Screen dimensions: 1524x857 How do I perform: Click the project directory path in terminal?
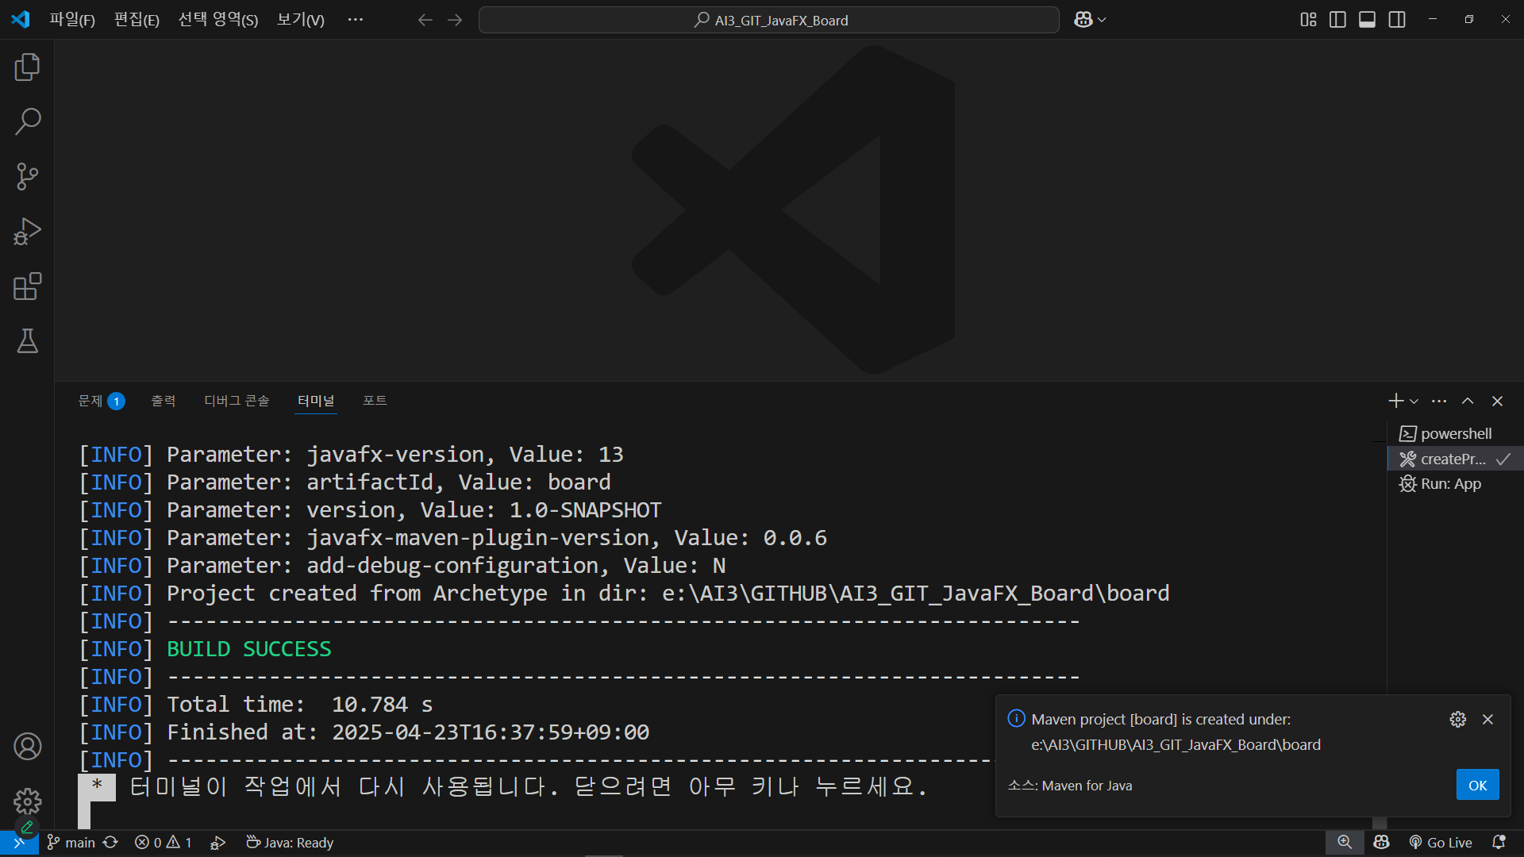coord(915,594)
